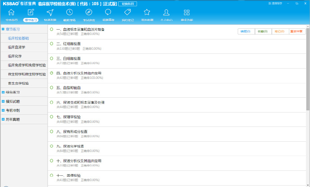The image size is (310, 187).
Task: Open chapter 八、尿有形成分检查
Action: pos(72,131)
